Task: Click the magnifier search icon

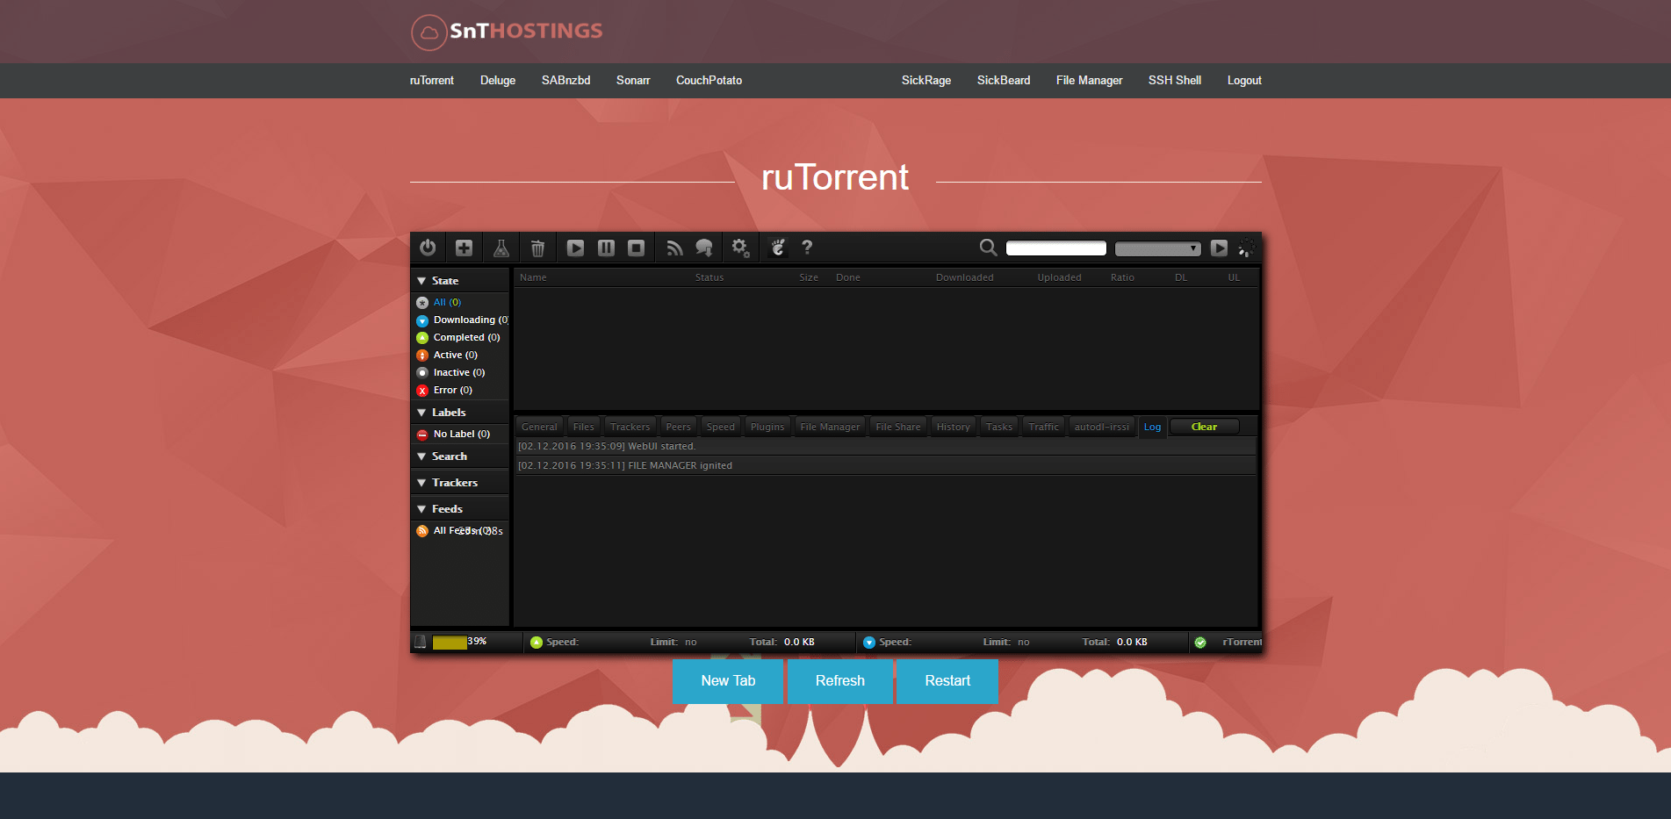Action: coord(988,248)
